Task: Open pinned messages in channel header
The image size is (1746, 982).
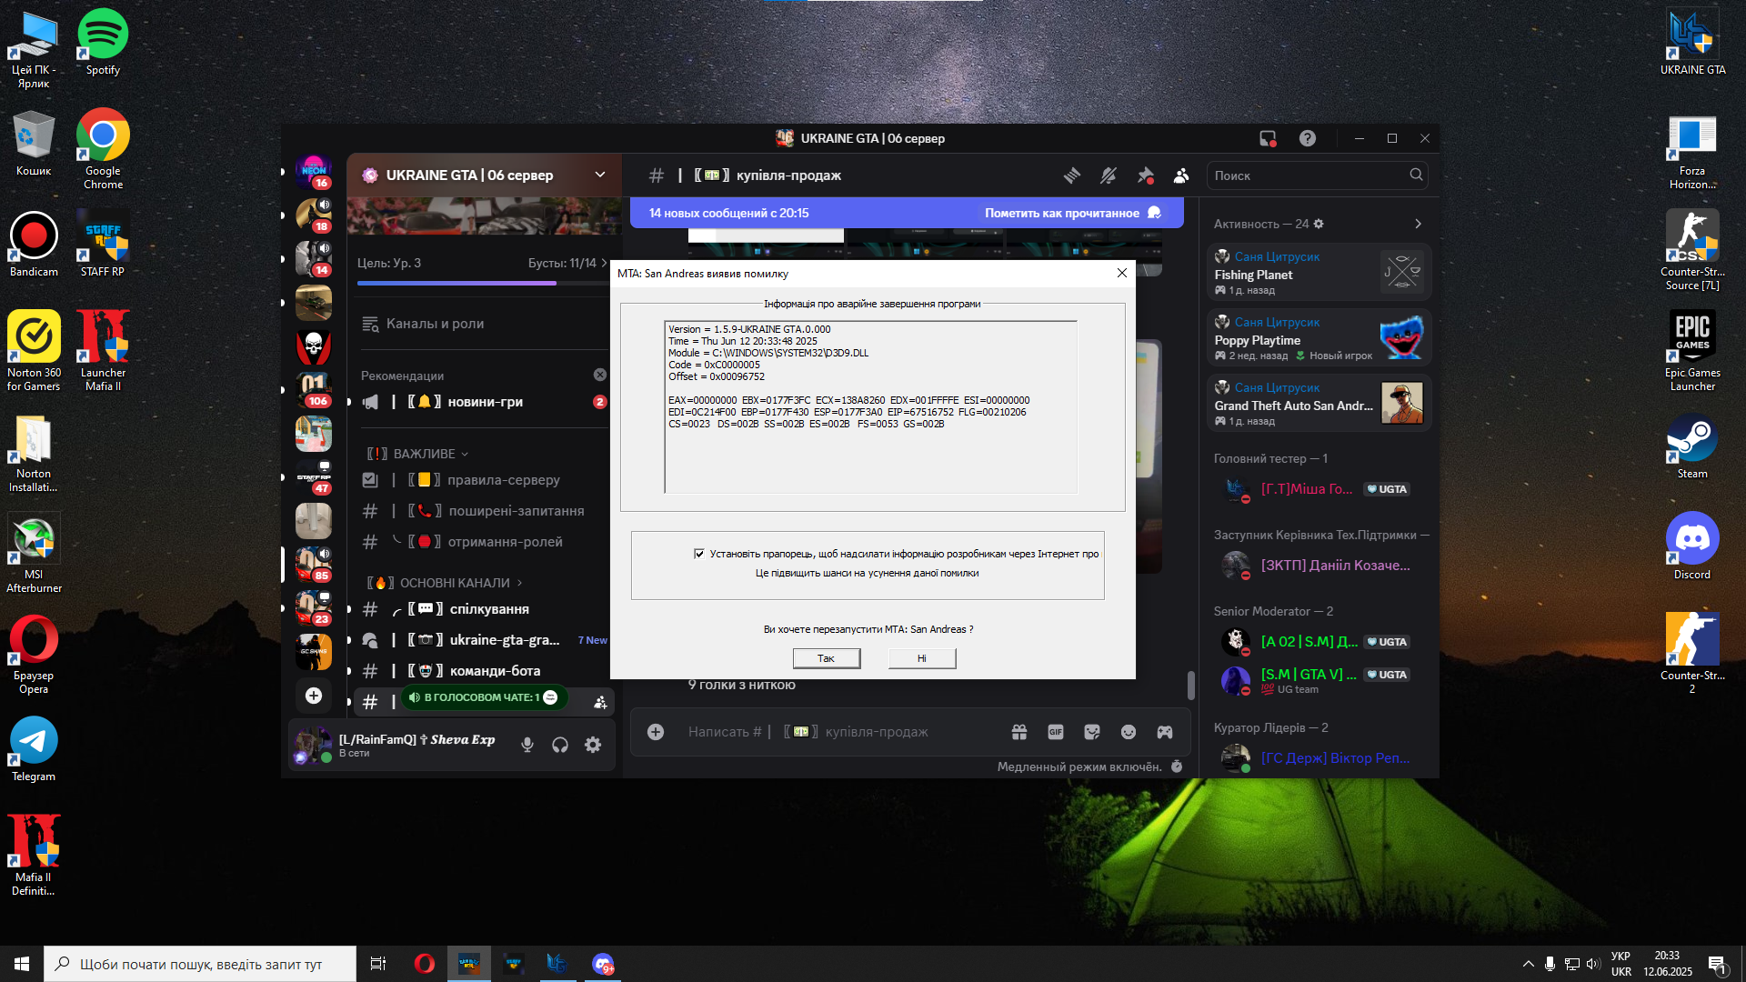Action: tap(1145, 175)
